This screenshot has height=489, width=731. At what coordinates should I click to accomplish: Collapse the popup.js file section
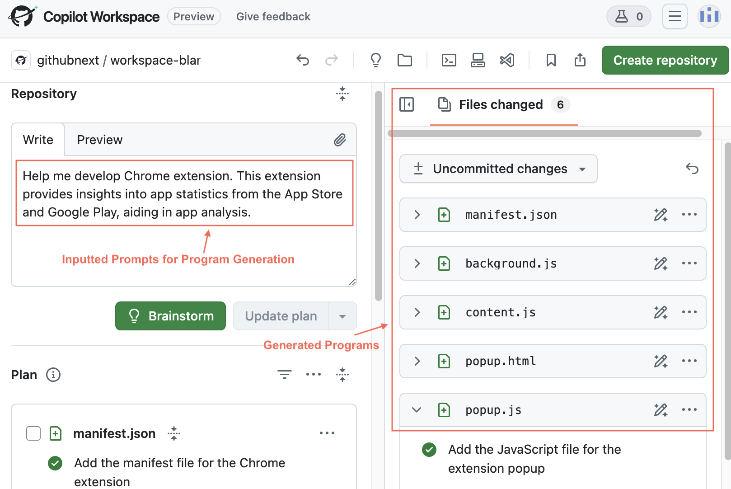click(x=417, y=410)
